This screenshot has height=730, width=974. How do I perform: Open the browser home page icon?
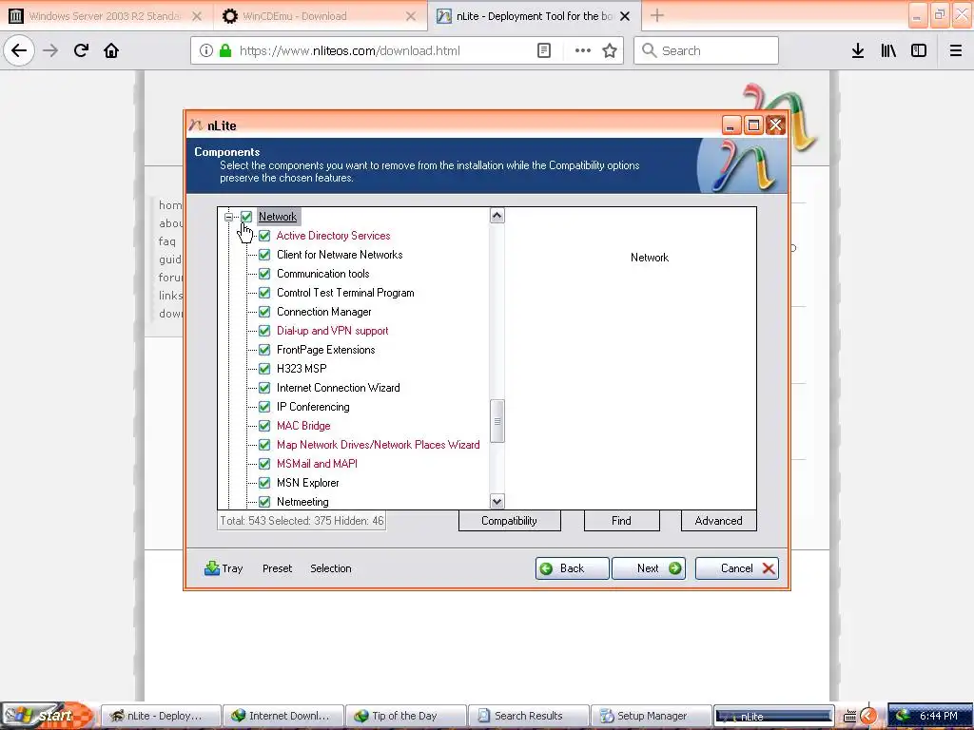tap(111, 50)
